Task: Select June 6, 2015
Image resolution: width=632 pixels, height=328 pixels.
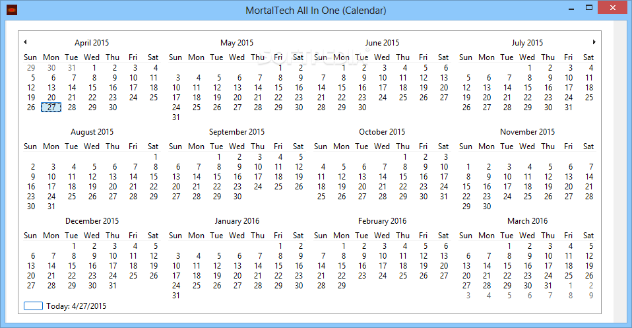Action: click(x=446, y=68)
